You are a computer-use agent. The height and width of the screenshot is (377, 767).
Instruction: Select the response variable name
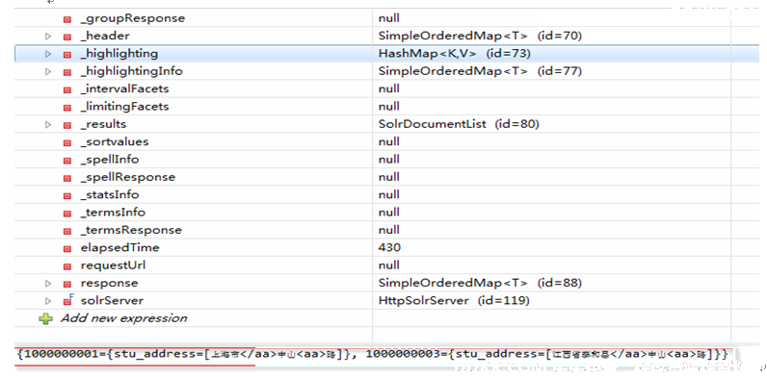(109, 283)
